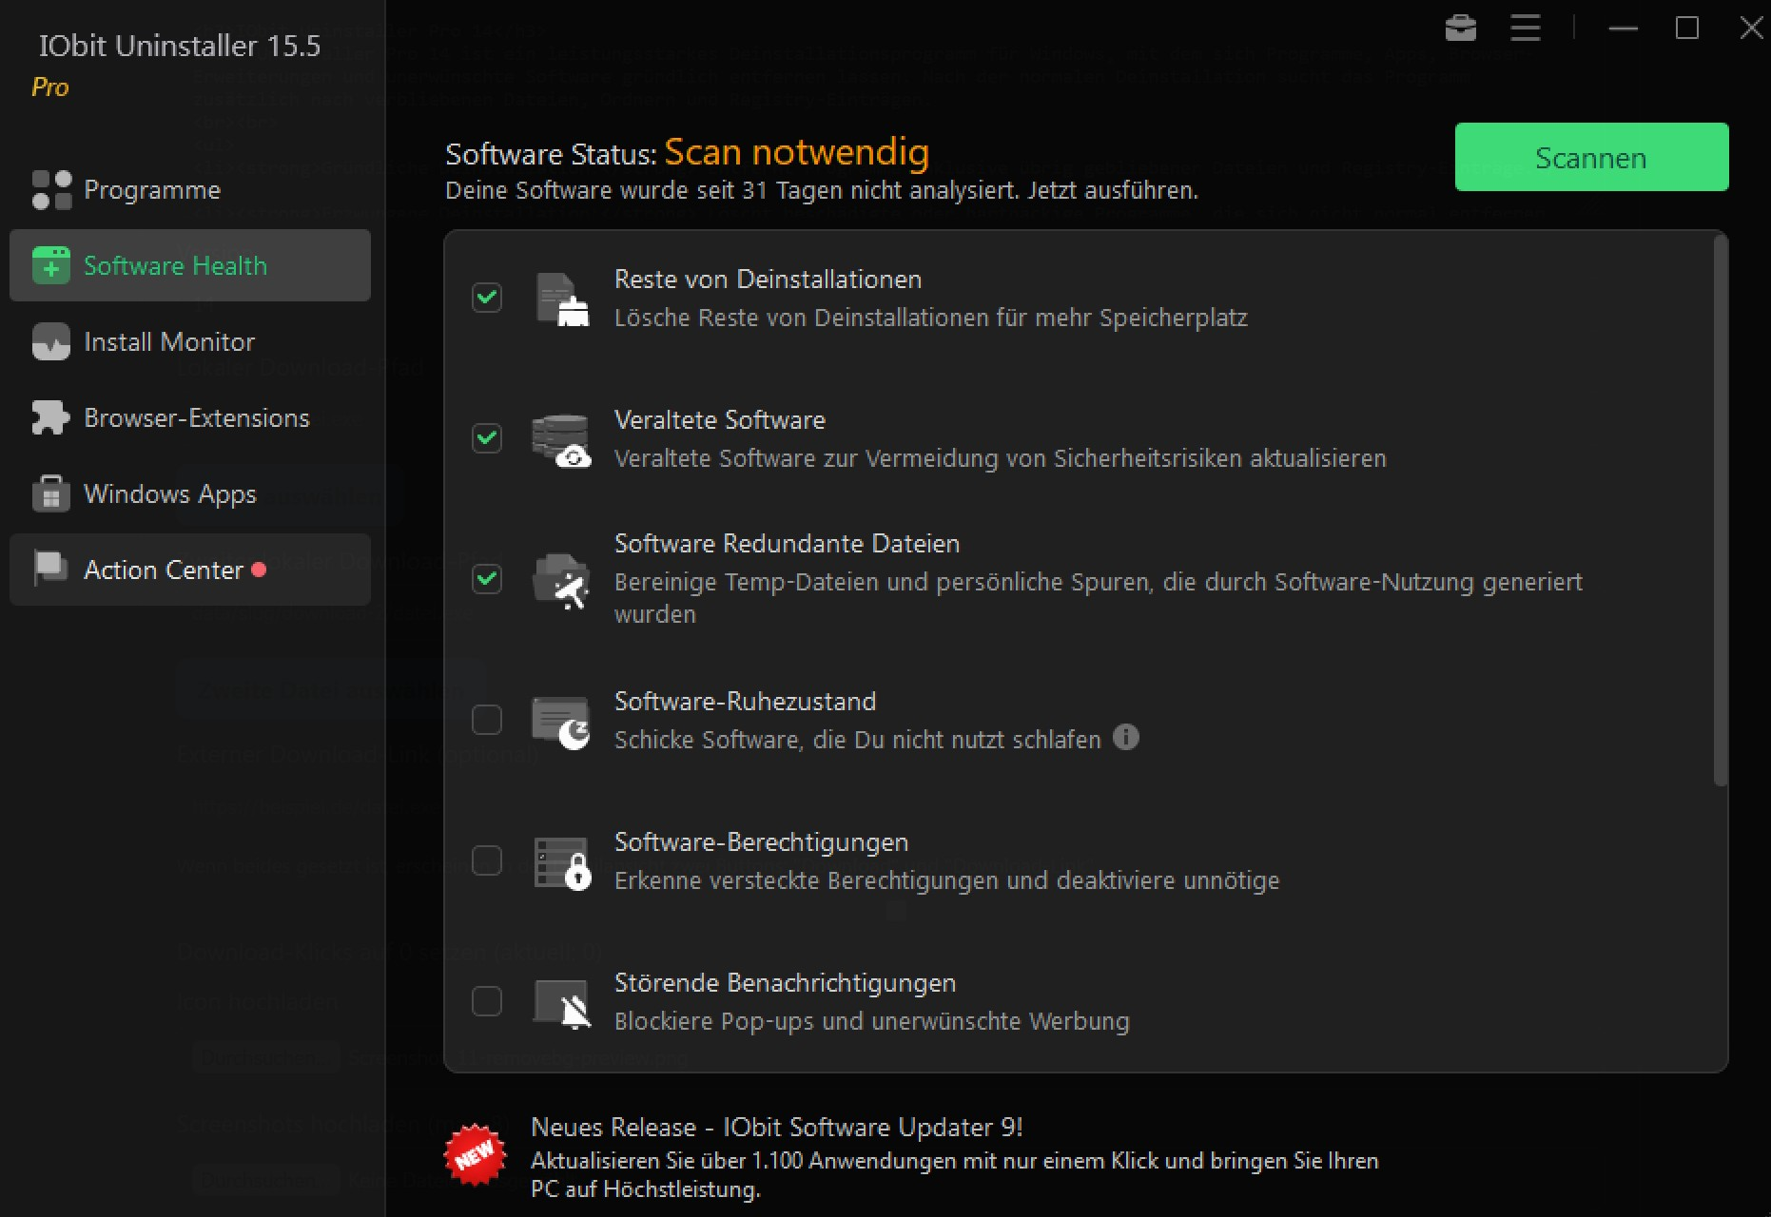This screenshot has width=1771, height=1217.
Task: Minimize the IObit Uninstaller window
Action: 1623,29
